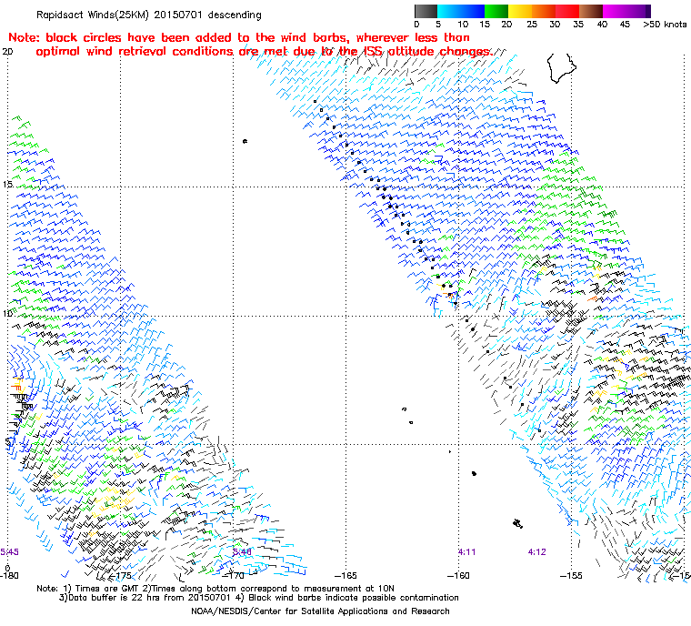Click red note line starting 'Note: black circles'
Screen dimensions: 691x626
tap(239, 37)
